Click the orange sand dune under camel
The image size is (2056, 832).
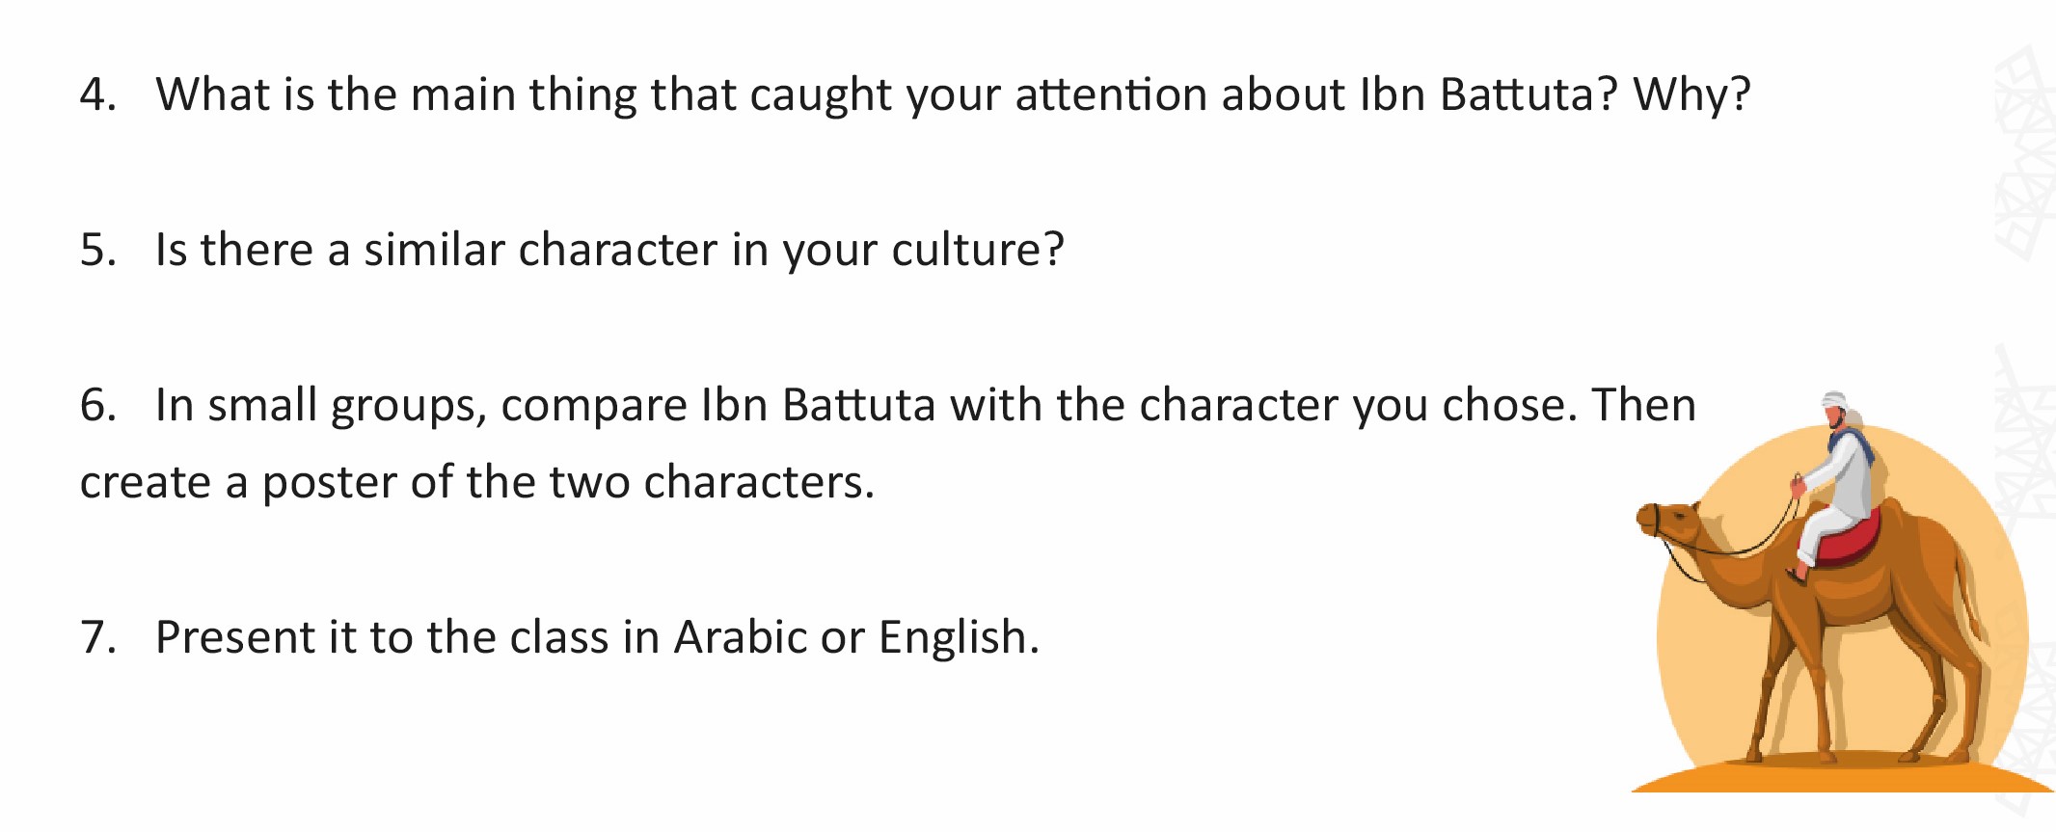1842,774
